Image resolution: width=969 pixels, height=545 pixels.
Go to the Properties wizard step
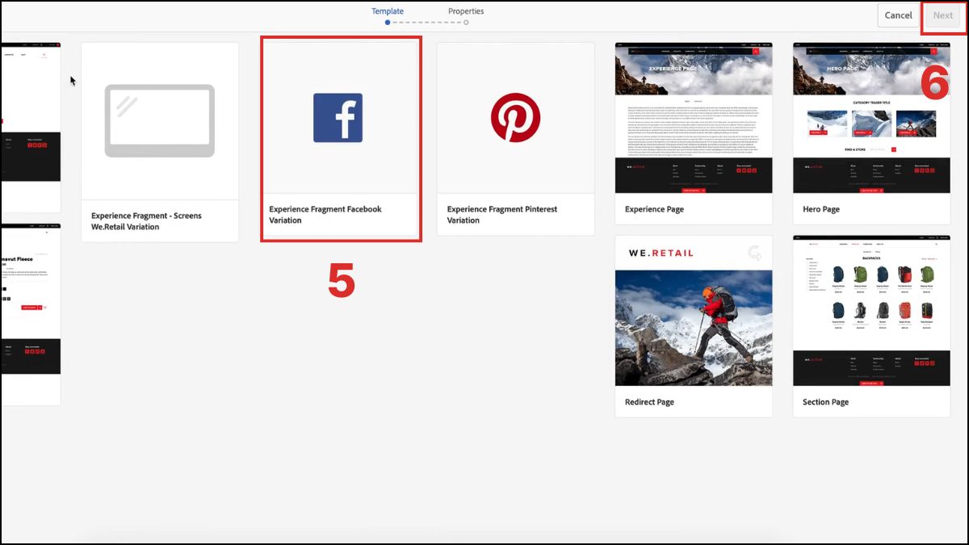466,11
